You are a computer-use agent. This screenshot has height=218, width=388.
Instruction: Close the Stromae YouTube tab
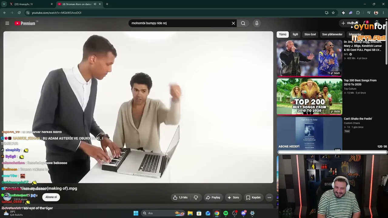point(100,4)
